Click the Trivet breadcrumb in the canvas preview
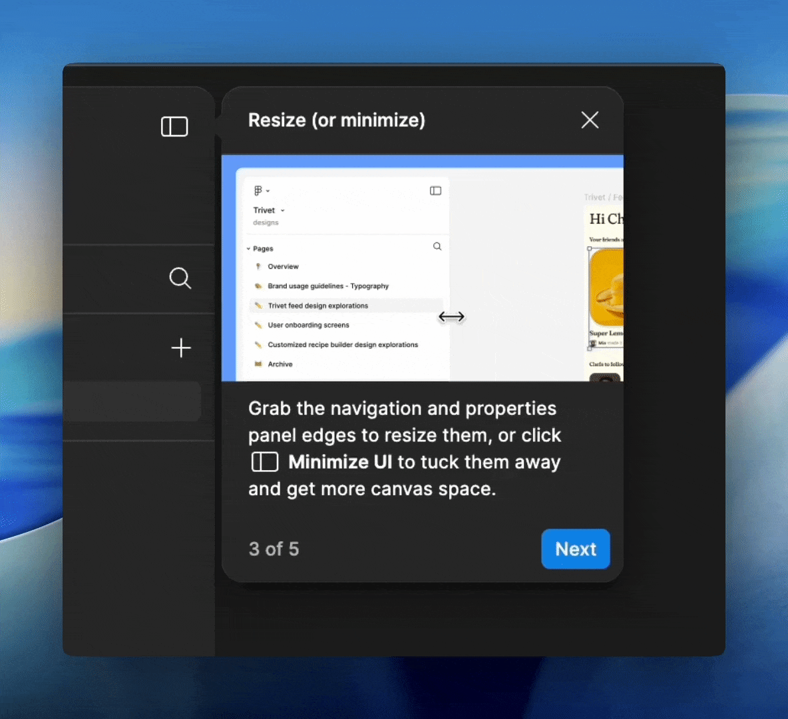The height and width of the screenshot is (719, 788). pos(594,197)
